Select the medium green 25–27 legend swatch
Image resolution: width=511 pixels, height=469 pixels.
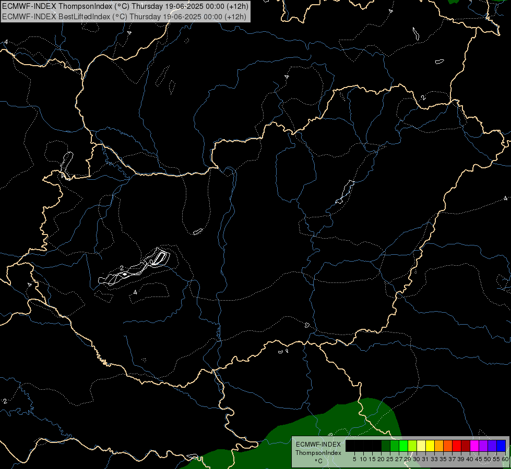394,446
